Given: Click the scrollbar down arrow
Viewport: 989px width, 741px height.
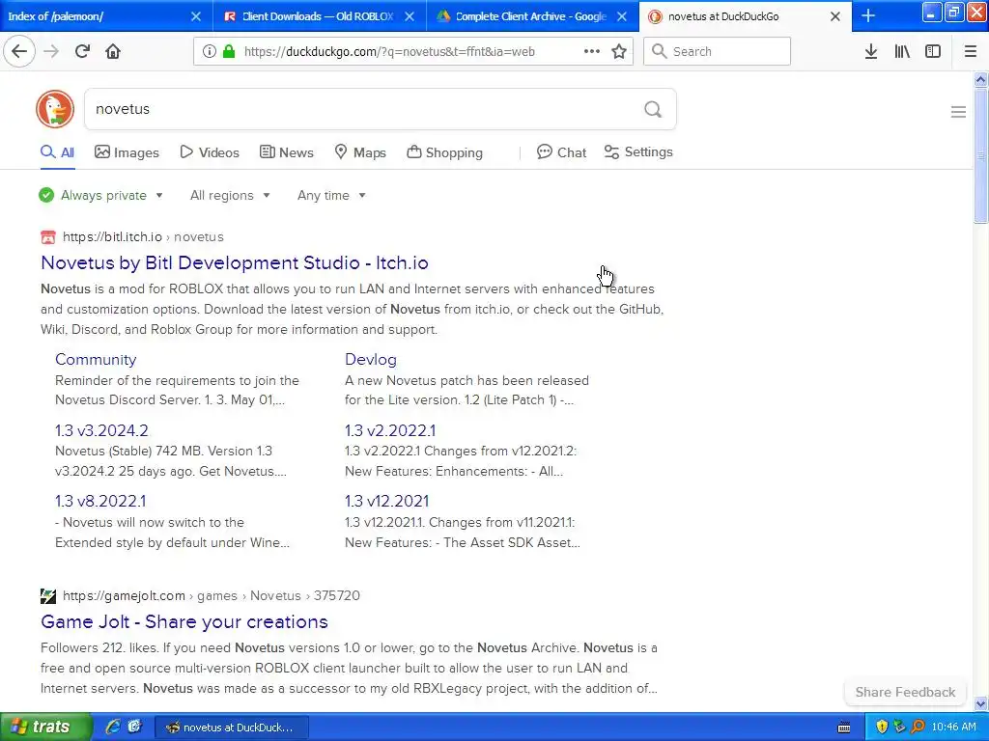Looking at the screenshot, I should [x=980, y=703].
